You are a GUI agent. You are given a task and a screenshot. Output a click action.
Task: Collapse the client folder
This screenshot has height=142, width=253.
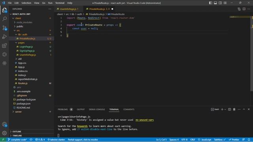coord(13,18)
